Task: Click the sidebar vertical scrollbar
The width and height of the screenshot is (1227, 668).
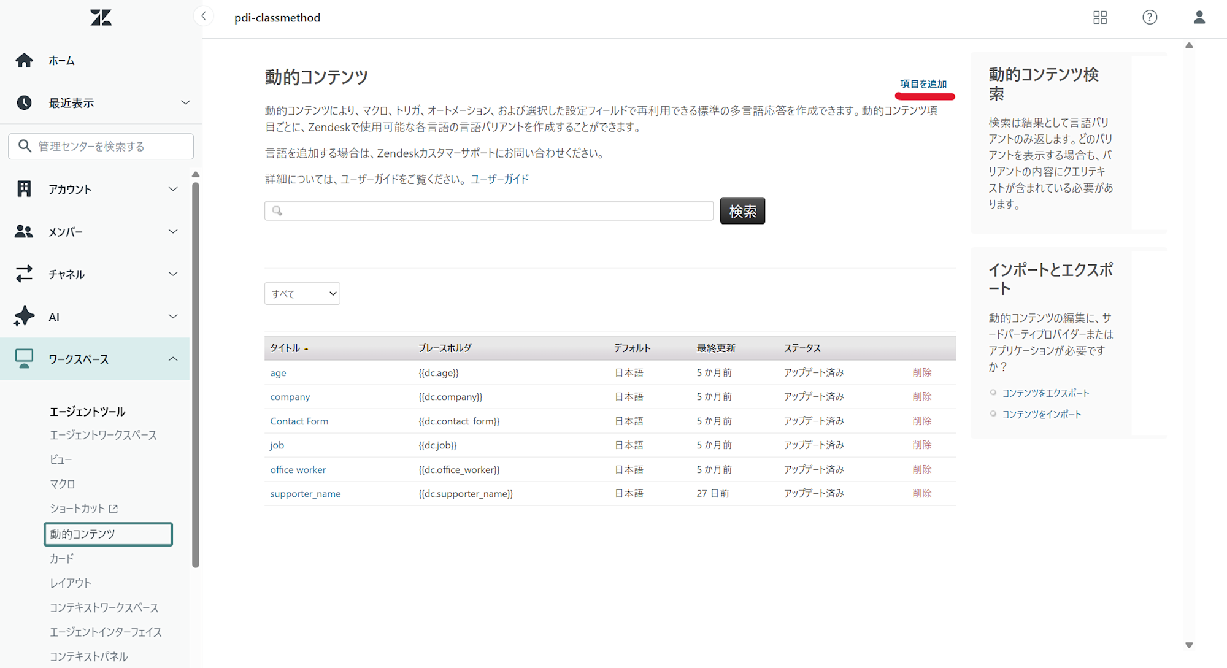Action: 196,374
